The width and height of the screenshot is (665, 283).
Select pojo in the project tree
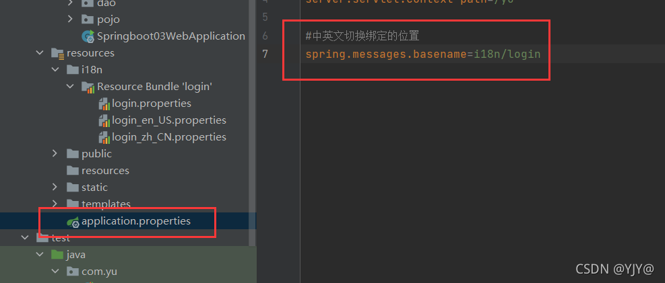[x=108, y=19]
